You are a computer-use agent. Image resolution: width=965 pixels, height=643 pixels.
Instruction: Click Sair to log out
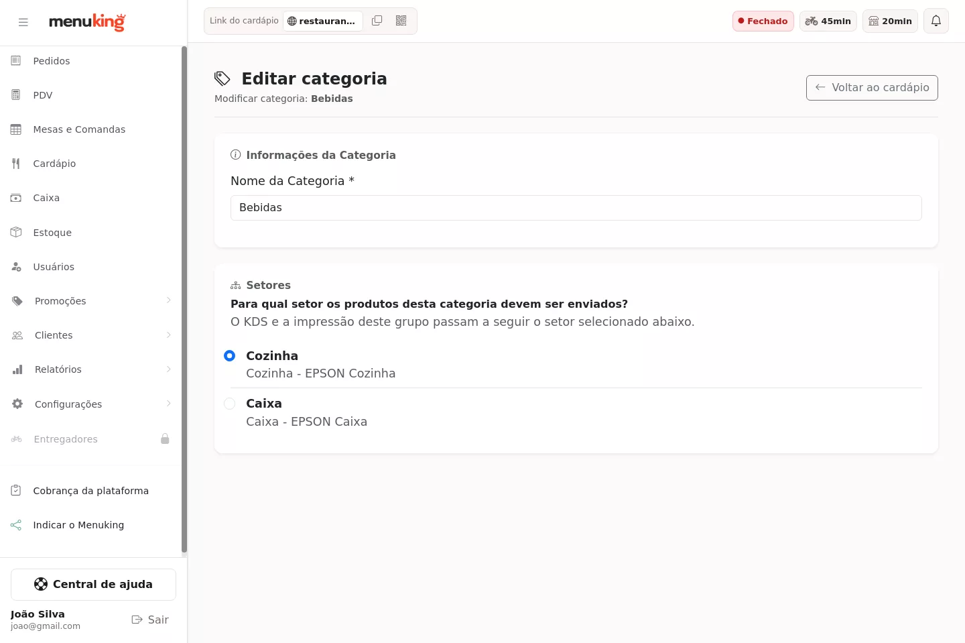pyautogui.click(x=150, y=620)
